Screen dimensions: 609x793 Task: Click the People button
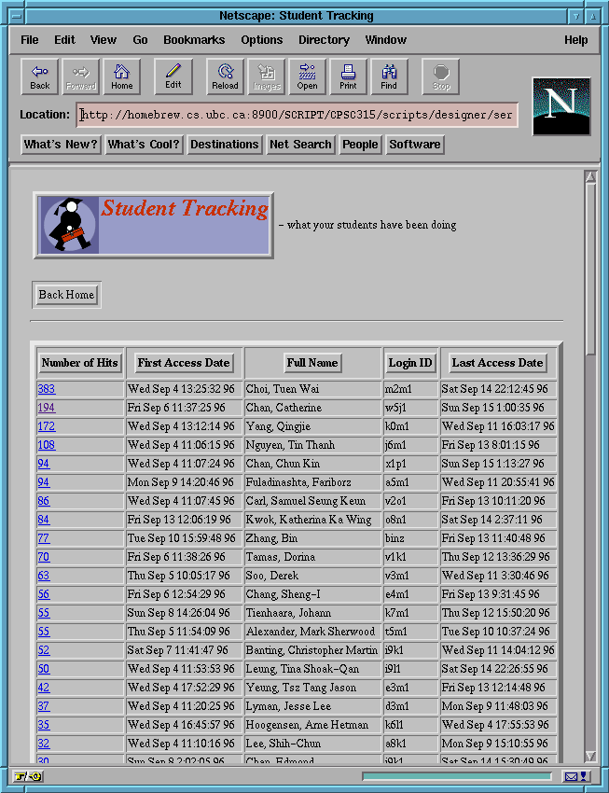[x=360, y=145]
